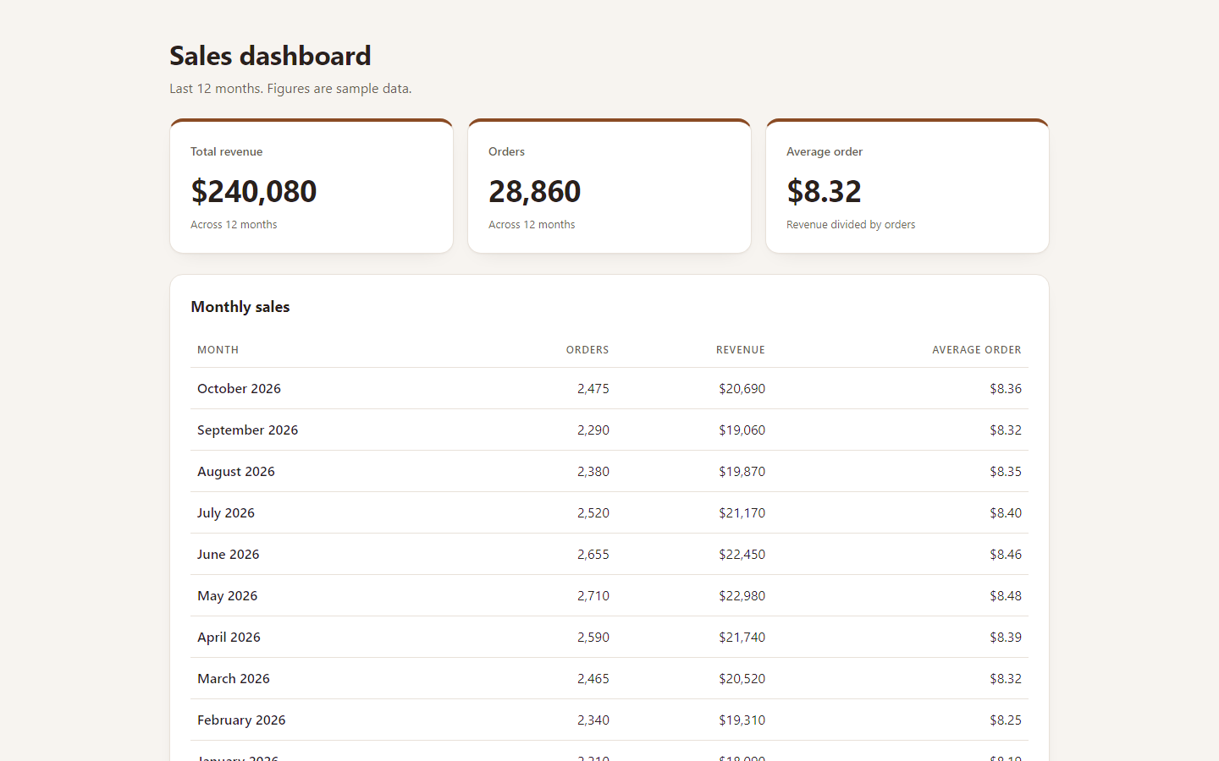Click the 2,520 orders cell for July

coord(593,513)
